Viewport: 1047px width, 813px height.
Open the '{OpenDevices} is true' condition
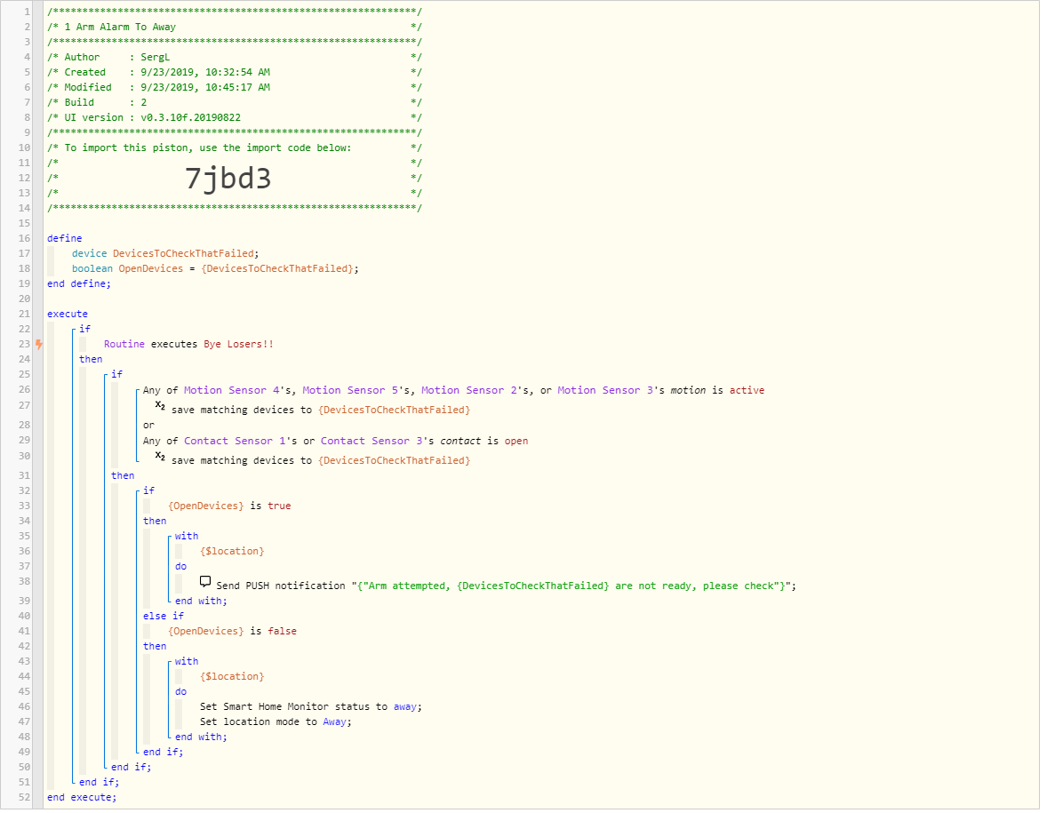(229, 506)
